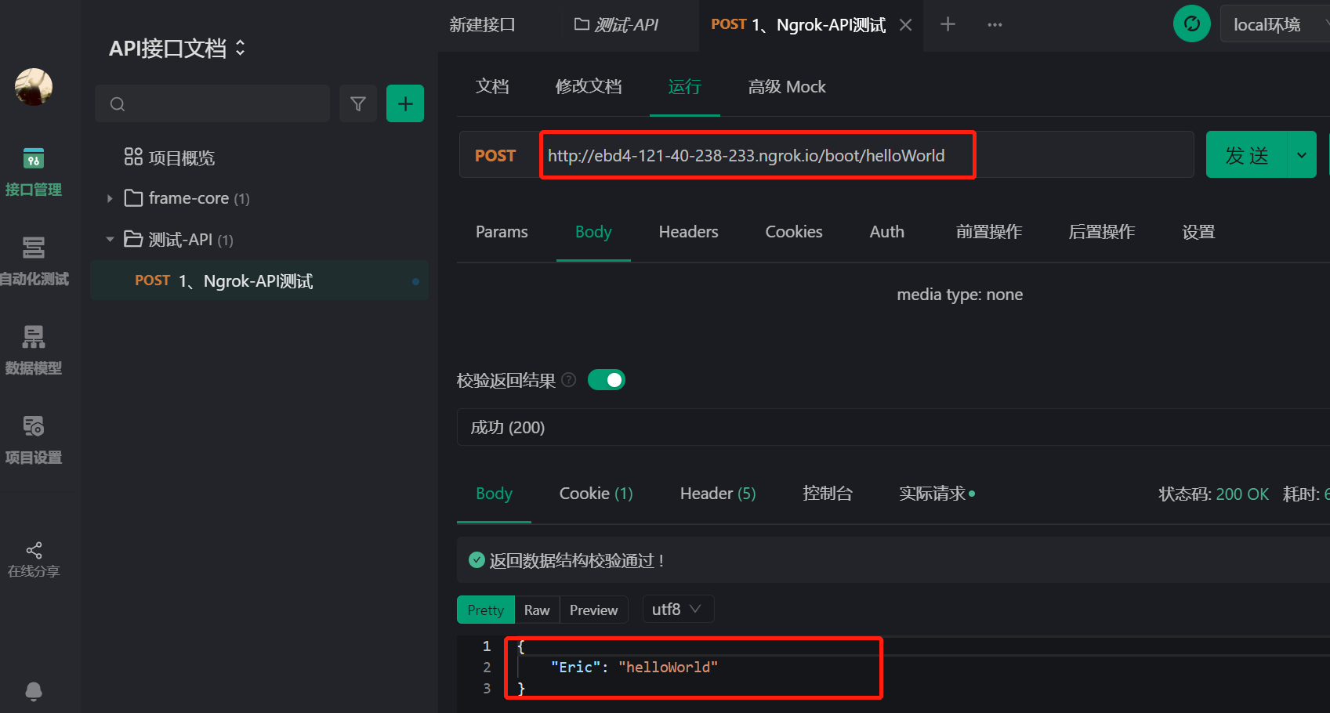Select POST 1、Ngrok-API测试 tree item
Image resolution: width=1330 pixels, height=713 pixels.
259,280
